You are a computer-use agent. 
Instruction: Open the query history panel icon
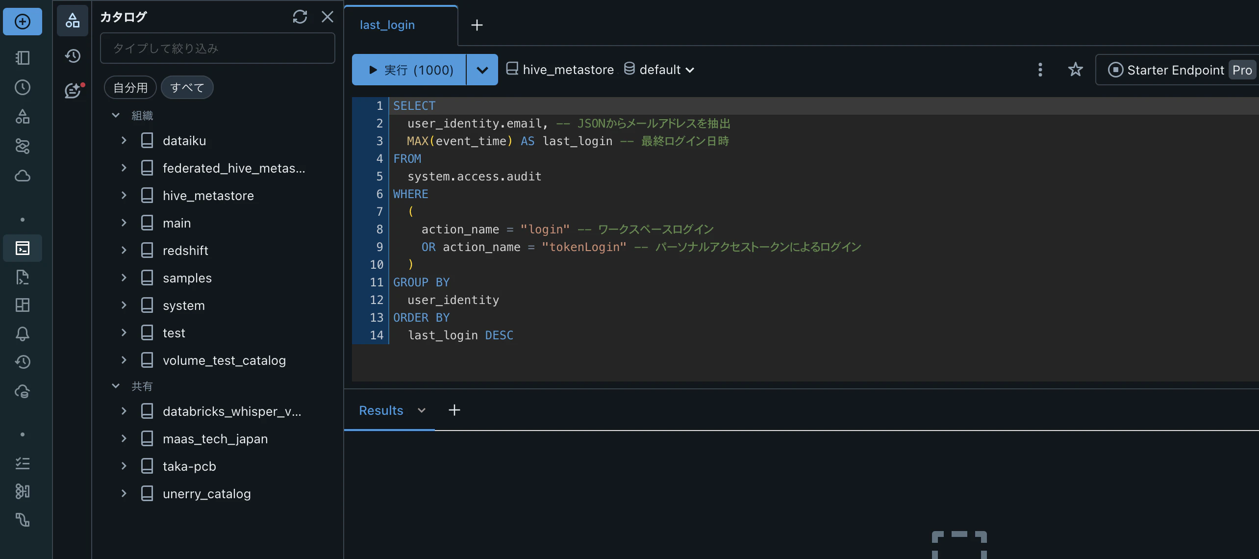click(x=73, y=56)
